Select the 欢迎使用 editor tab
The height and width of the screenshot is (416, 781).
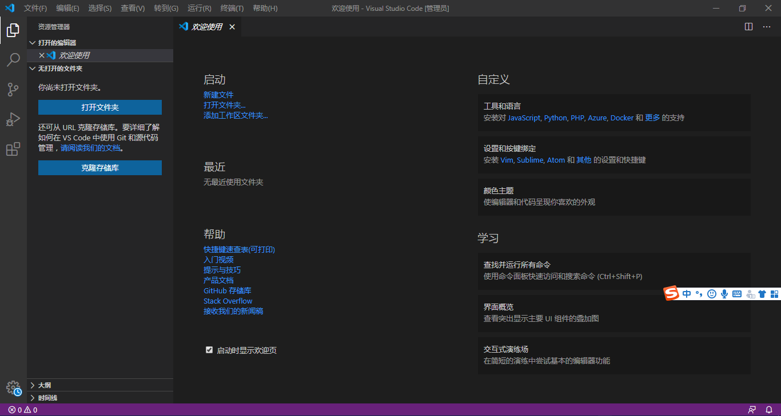pyautogui.click(x=207, y=26)
